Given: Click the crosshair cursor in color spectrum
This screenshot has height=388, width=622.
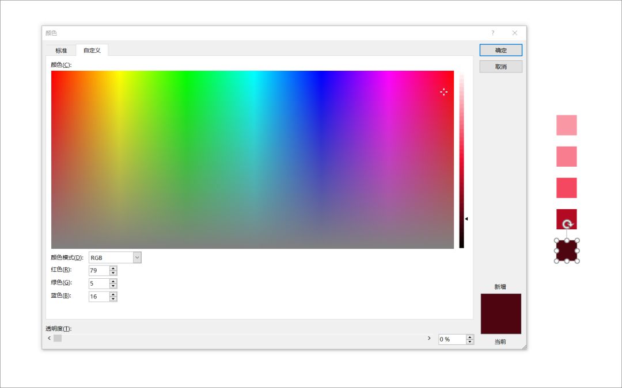Looking at the screenshot, I should (443, 92).
